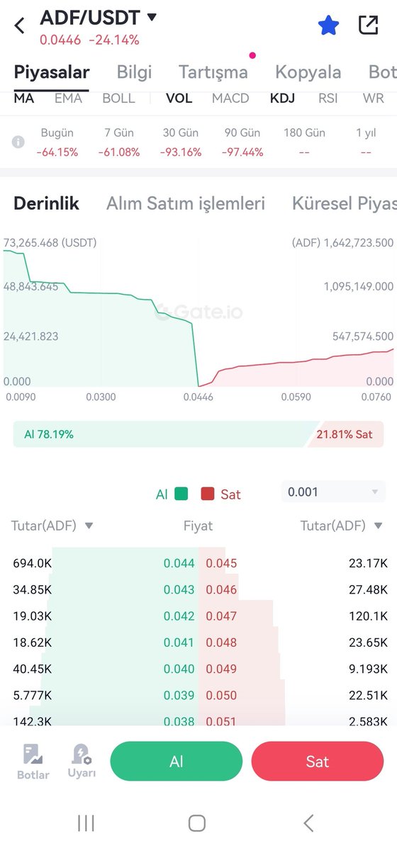Toggle the favorite star icon
397x850 pixels.
(328, 26)
